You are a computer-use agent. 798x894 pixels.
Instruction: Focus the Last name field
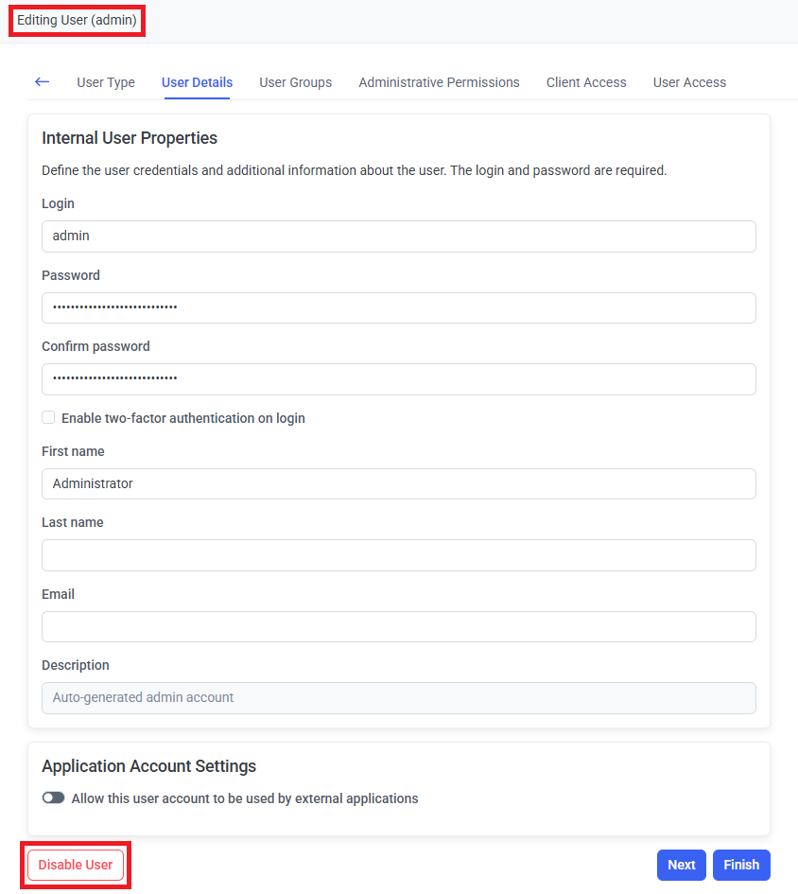point(398,555)
